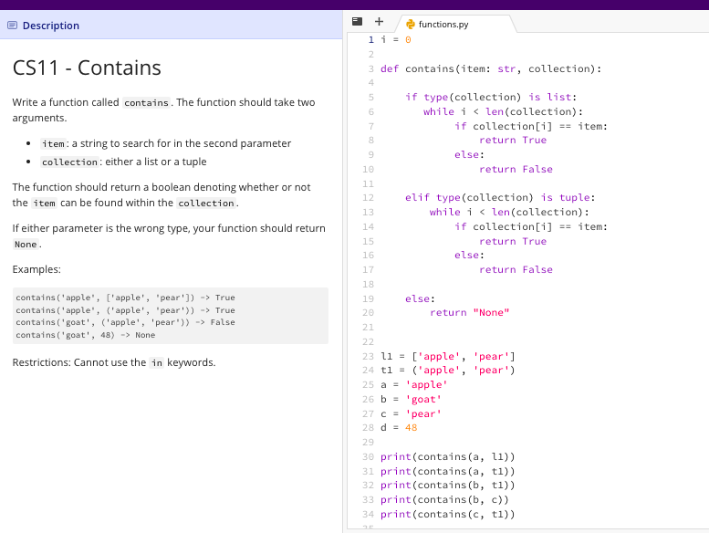The width and height of the screenshot is (709, 533).
Task: Click the Restrictions sentence
Action: click(114, 362)
